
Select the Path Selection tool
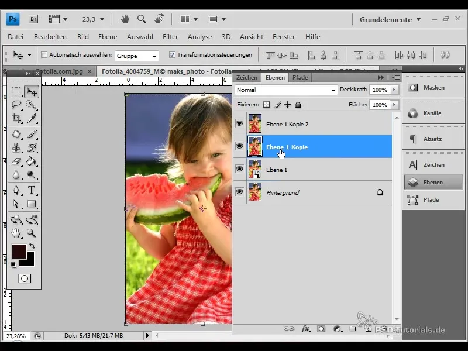[x=16, y=204]
